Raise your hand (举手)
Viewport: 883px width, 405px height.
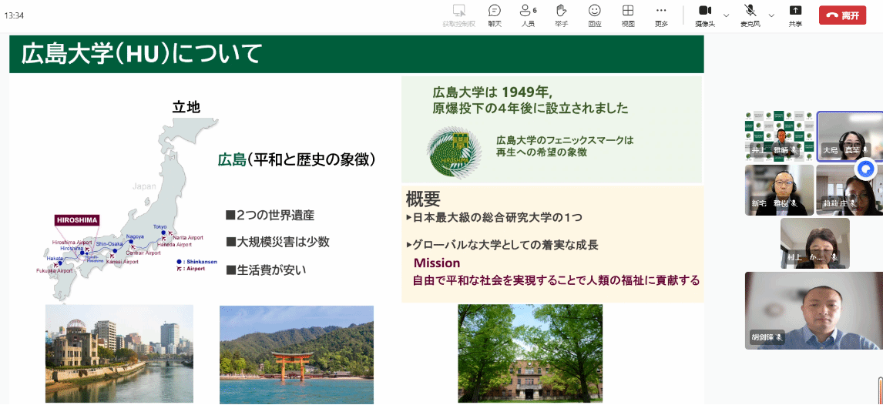pyautogui.click(x=561, y=15)
